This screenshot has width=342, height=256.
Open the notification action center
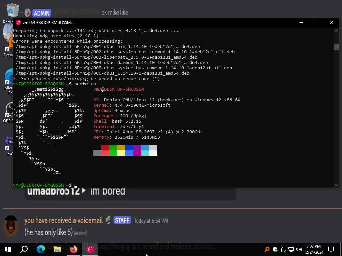tap(331, 249)
